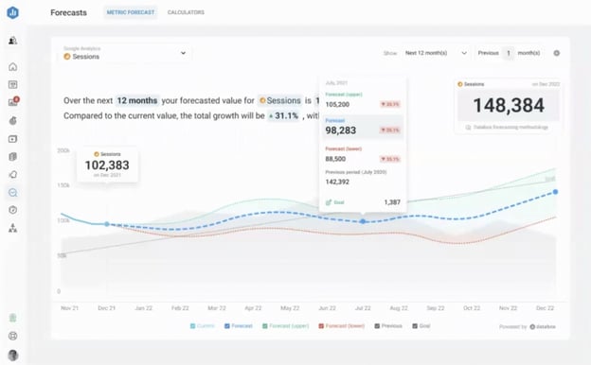Screen dimensions: 591x365
Task: Click the Databox logo icon
Action: 13,12
